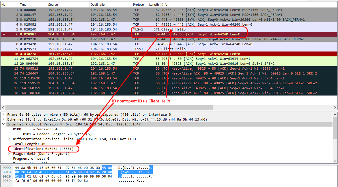Click the packet list horizontal scrollbar thumb

point(109,107)
